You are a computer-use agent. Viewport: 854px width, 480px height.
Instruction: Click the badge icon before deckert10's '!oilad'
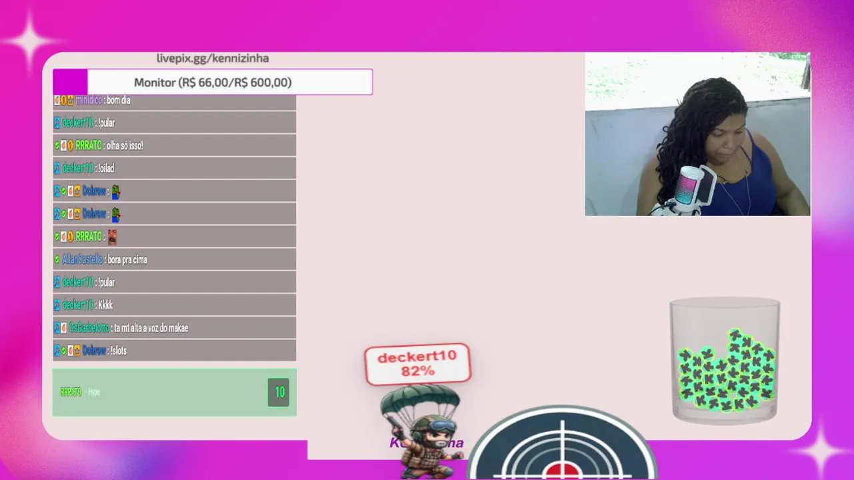coord(57,168)
